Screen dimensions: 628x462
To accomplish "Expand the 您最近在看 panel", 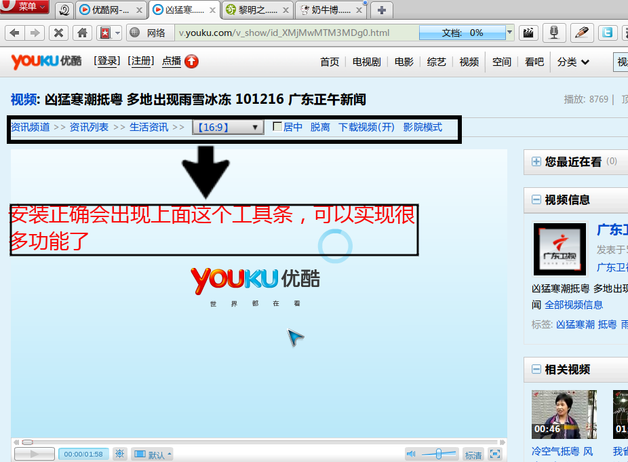I will click(536, 161).
